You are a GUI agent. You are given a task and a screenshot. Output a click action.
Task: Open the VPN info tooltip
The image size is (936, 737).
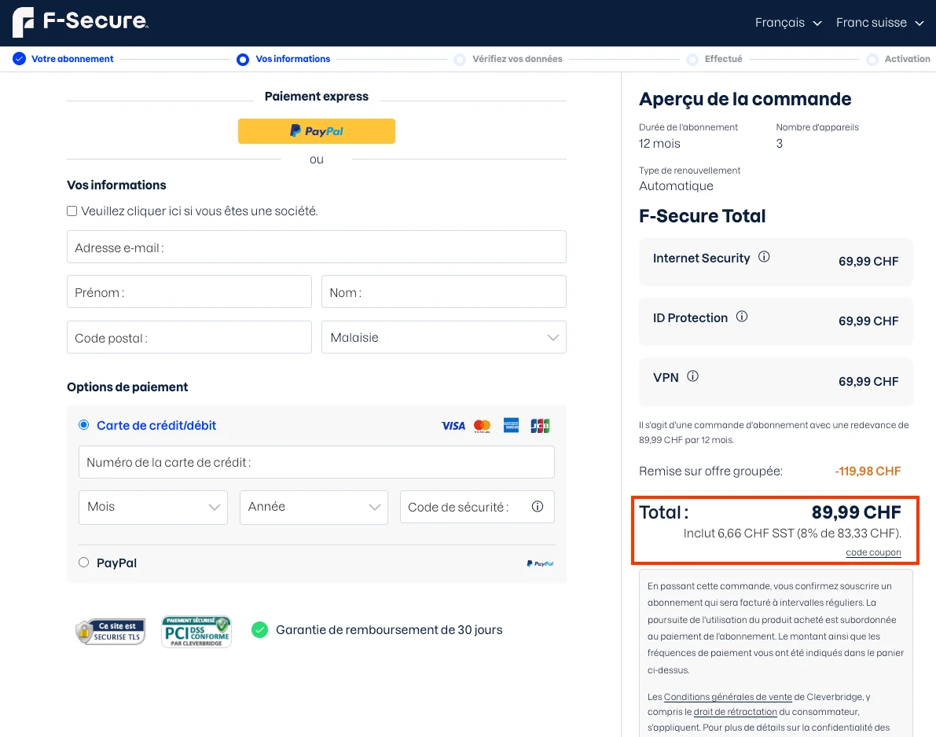(x=693, y=376)
